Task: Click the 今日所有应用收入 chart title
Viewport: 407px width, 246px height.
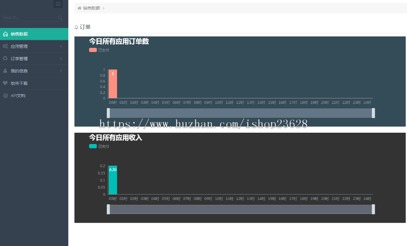Action: [115, 138]
